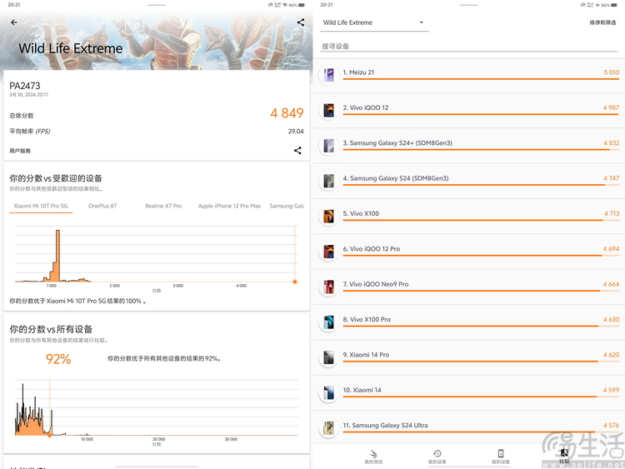Open 排序和筛选 sort and filter
The height and width of the screenshot is (469, 625).
[x=602, y=22]
